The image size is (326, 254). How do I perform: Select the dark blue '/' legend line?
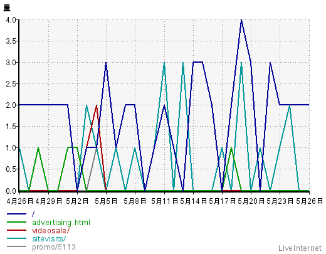click(x=16, y=214)
